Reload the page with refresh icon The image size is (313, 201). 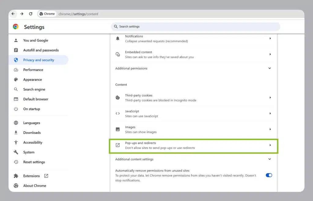(31, 14)
